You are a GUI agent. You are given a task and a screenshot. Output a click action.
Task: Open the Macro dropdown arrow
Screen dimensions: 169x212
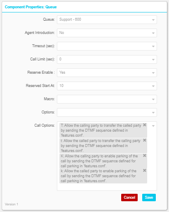(153, 99)
